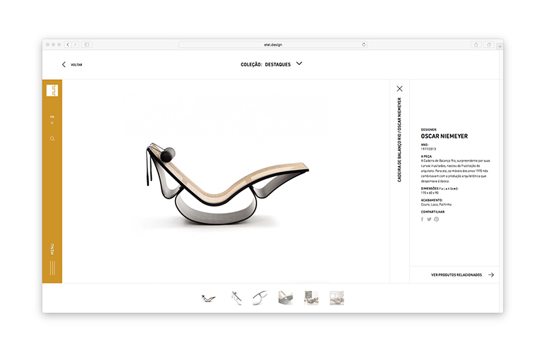Click vertical title Cadeira de Balanço Rio
This screenshot has height=353, width=547.
point(399,140)
